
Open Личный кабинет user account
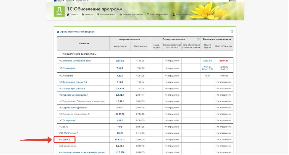(174, 14)
